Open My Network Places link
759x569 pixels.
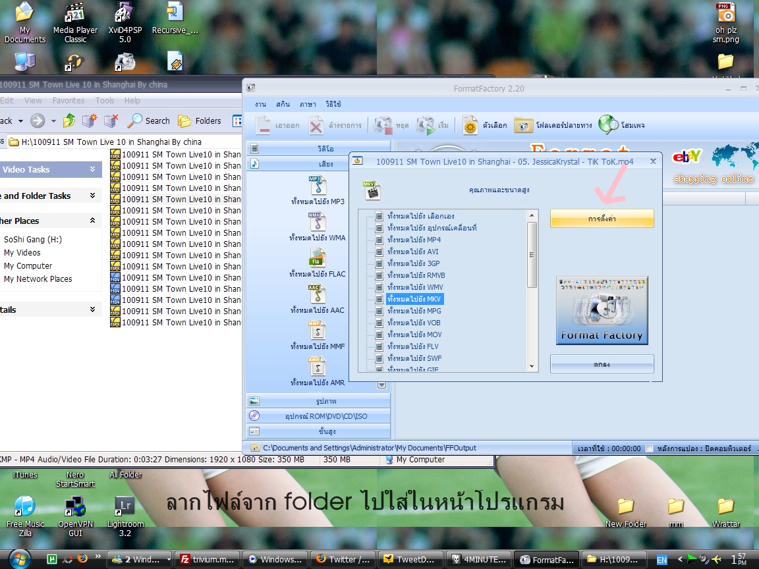[x=38, y=279]
